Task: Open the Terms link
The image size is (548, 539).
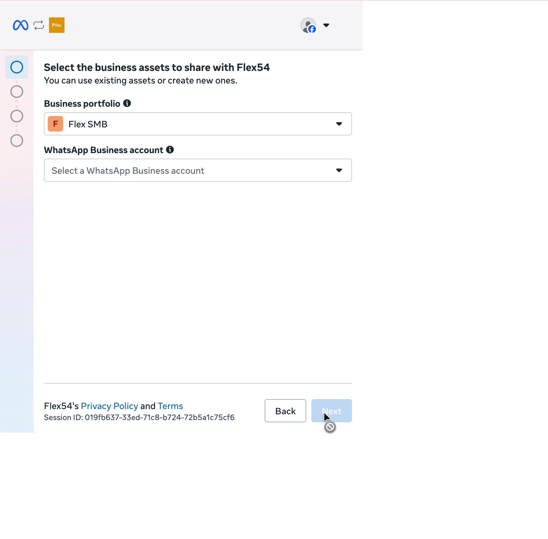Action: coord(170,406)
